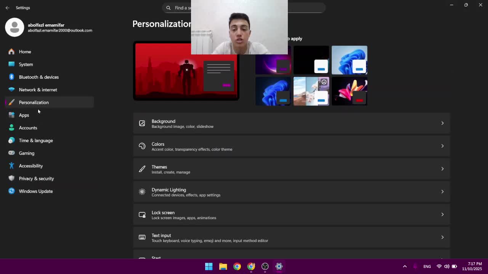Click the Windows Start button on taskbar
The height and width of the screenshot is (274, 488).
coord(209,266)
